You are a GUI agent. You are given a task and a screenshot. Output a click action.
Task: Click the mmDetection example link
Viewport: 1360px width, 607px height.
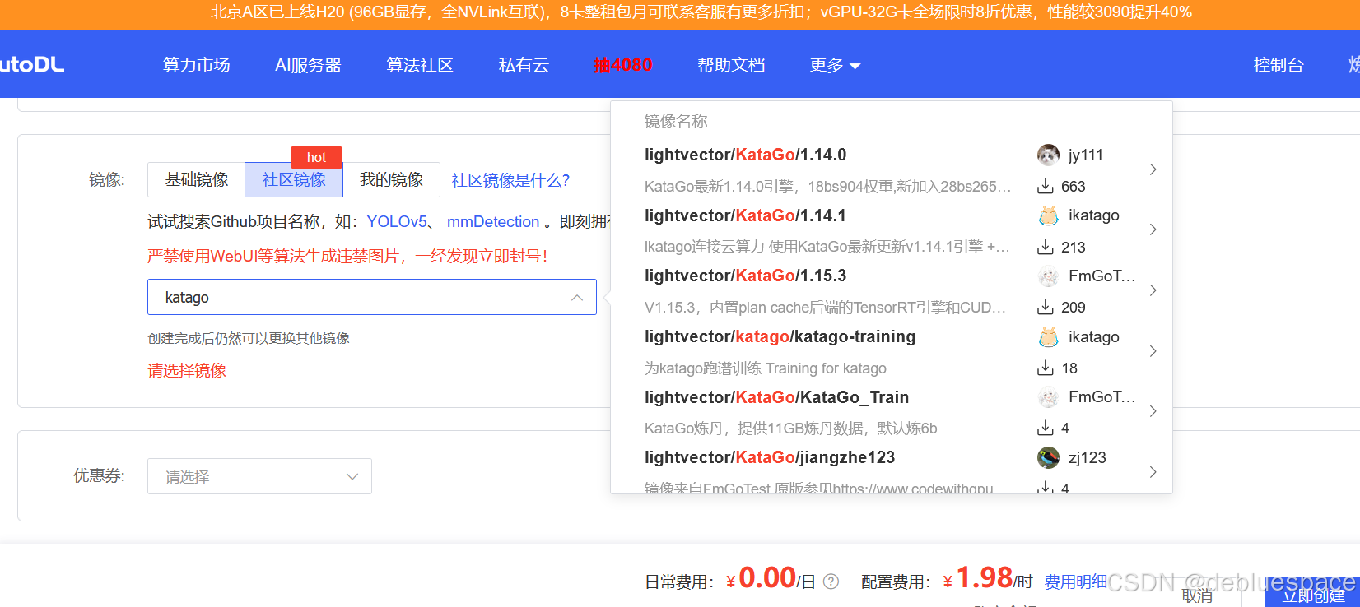[x=493, y=221]
